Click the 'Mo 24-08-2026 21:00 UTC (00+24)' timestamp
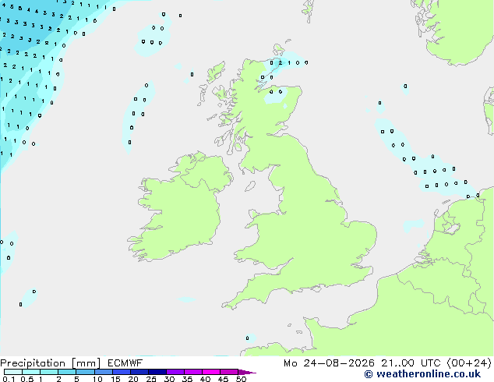Image resolution: width=494 pixels, height=382 pixels. tap(387, 363)
